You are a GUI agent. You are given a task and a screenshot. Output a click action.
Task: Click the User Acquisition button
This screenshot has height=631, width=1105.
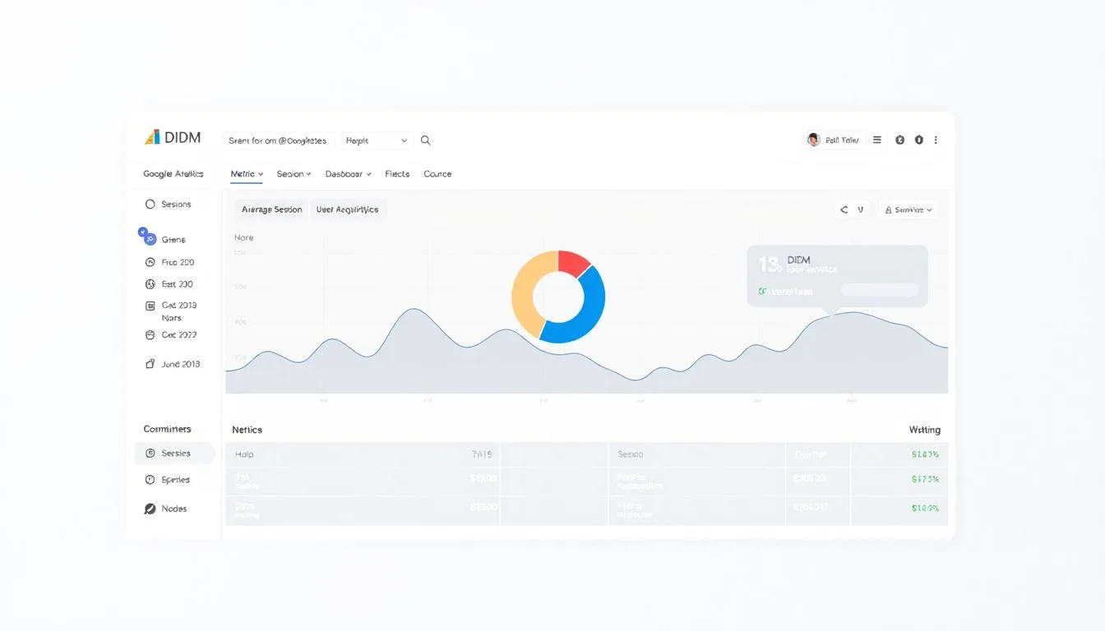tap(347, 210)
